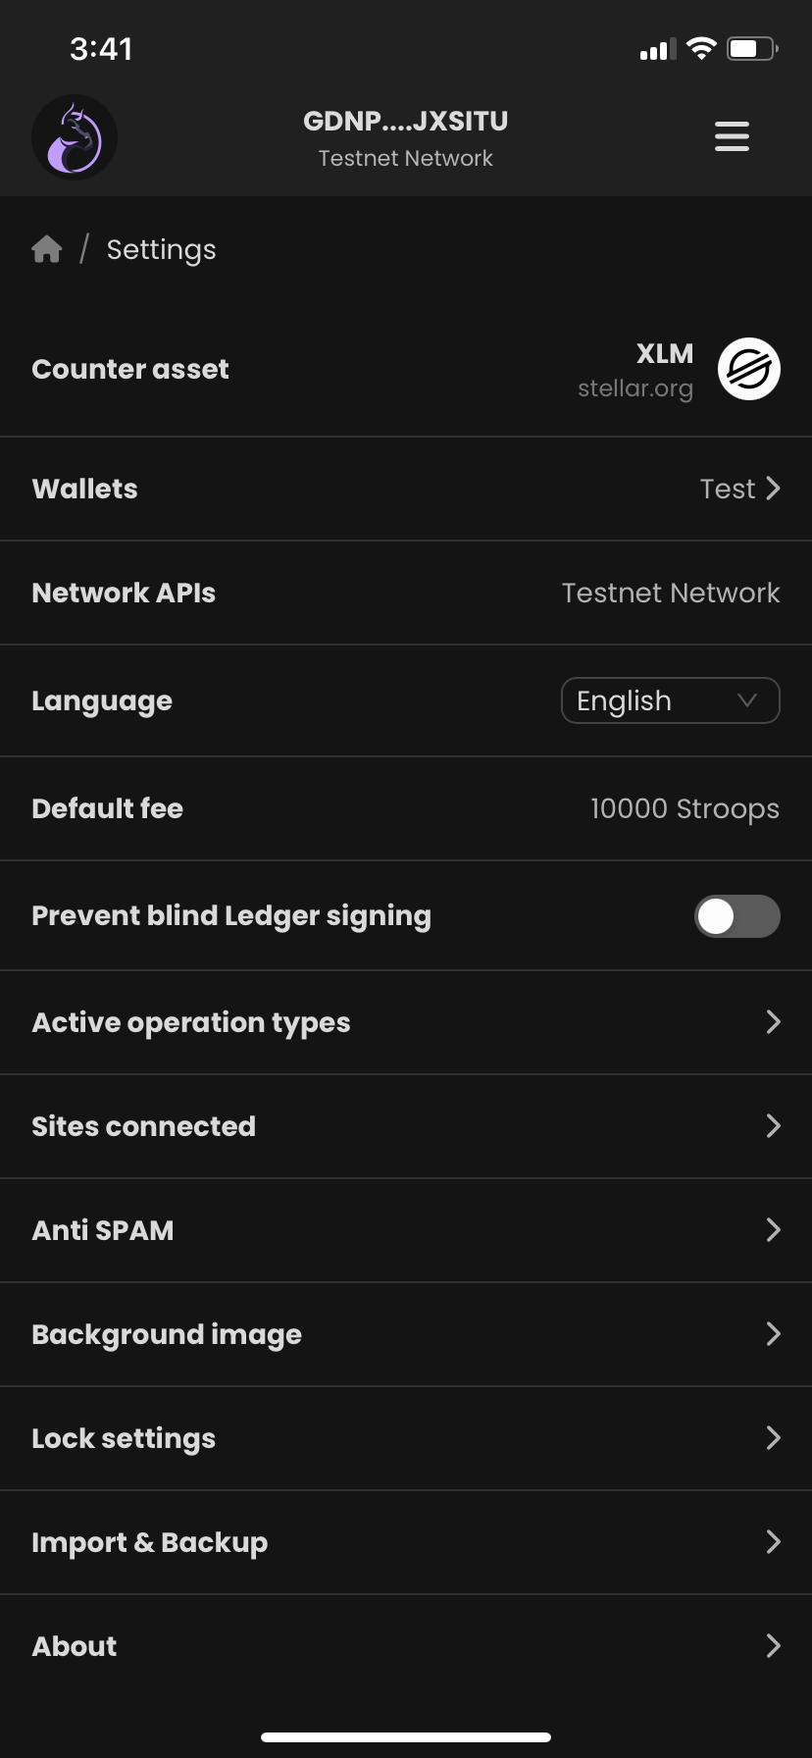Open the Language dropdown set to English

670,700
